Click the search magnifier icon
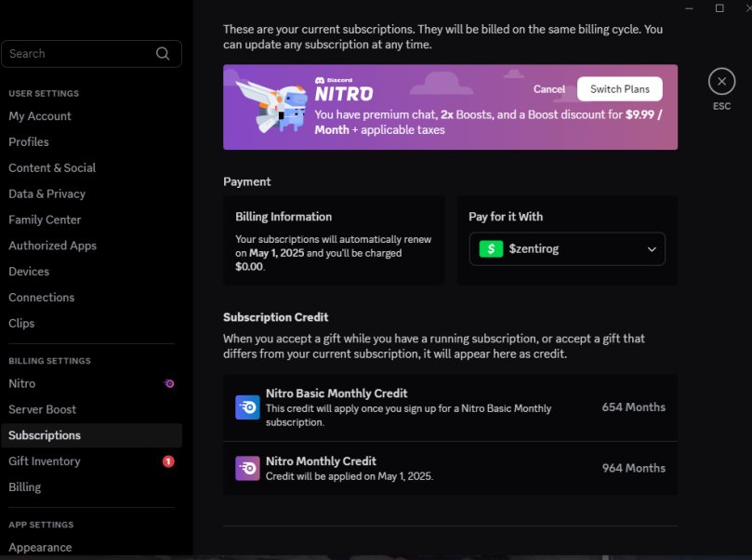The image size is (752, 560). coord(163,53)
